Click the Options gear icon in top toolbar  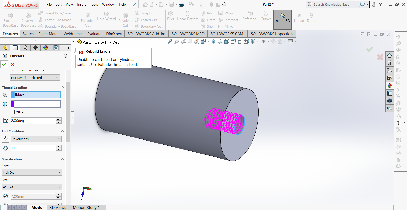224,4
